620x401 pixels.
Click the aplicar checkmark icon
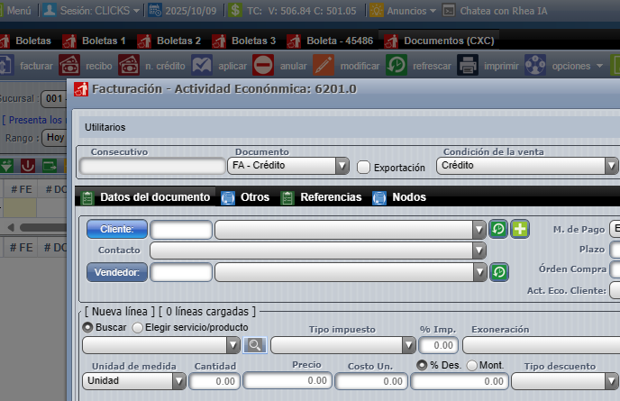202,65
